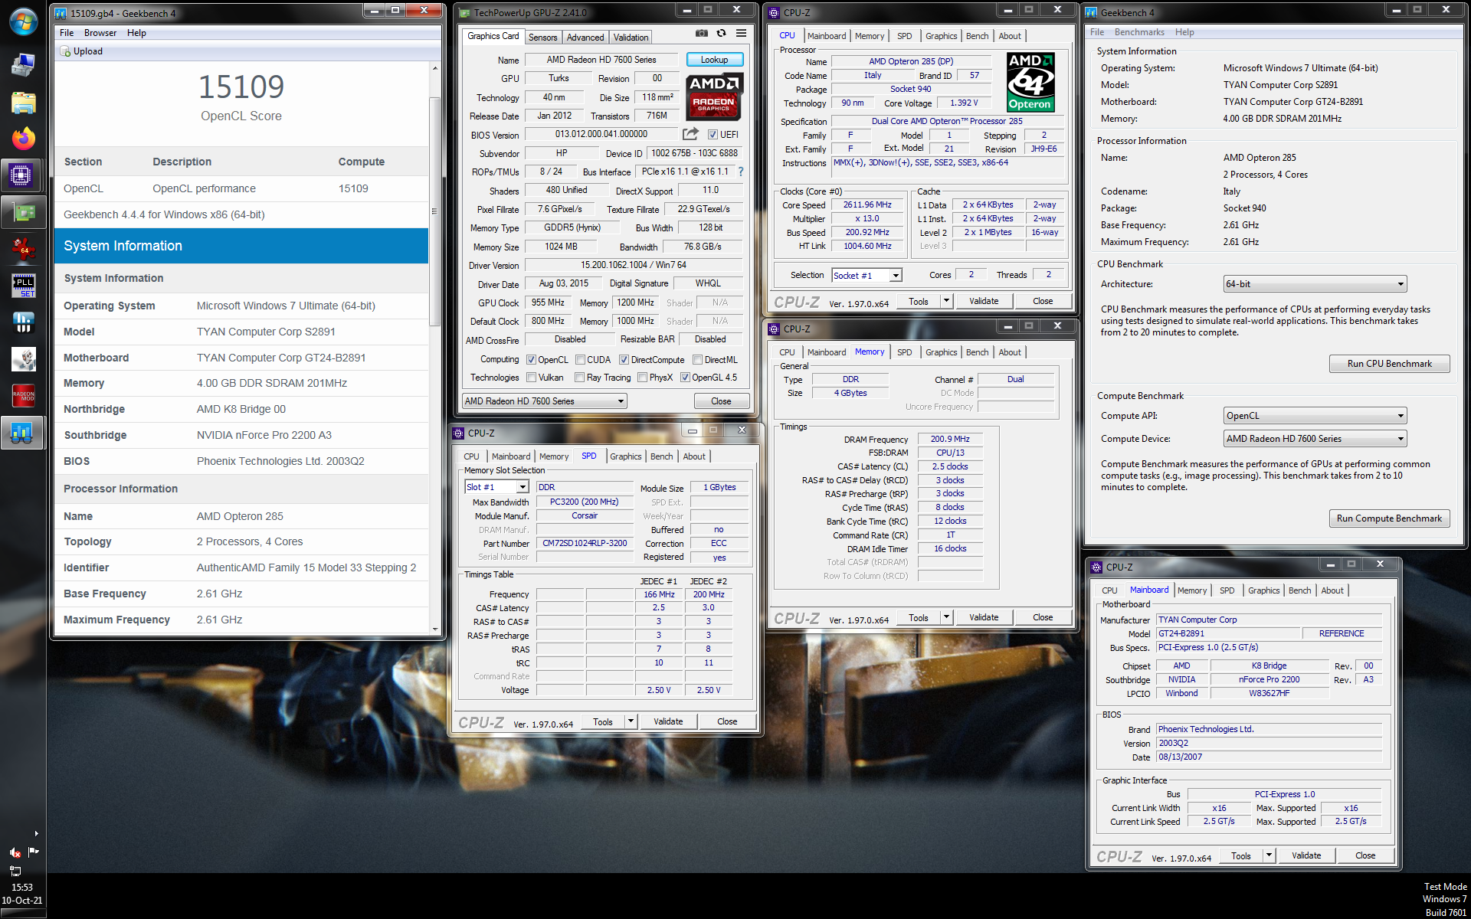Click the AMD Radeon Graphics logo
The width and height of the screenshot is (1471, 919).
pyautogui.click(x=714, y=96)
